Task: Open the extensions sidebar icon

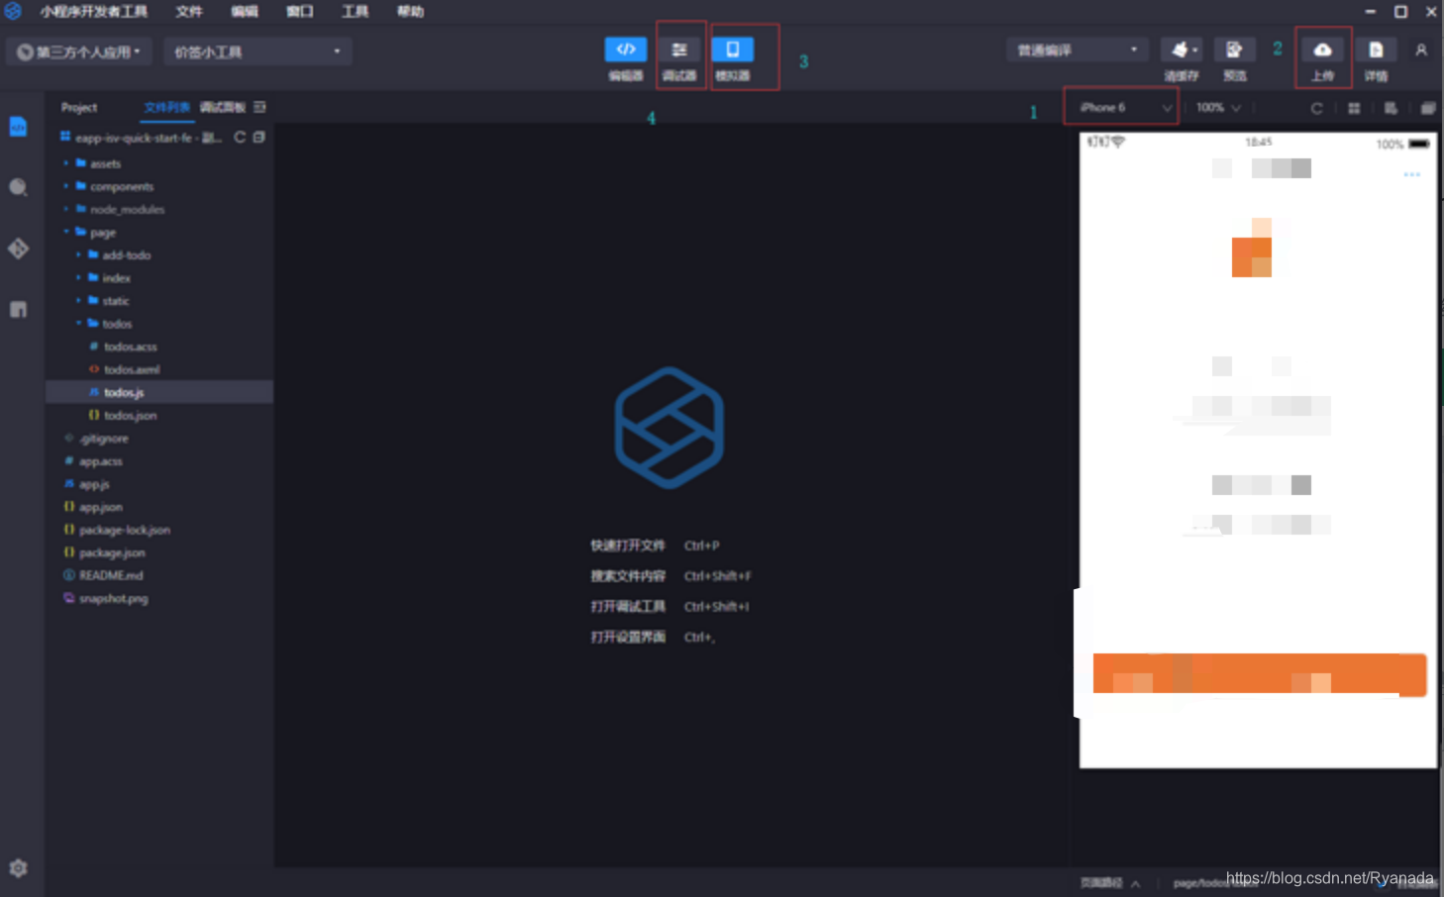Action: (18, 309)
